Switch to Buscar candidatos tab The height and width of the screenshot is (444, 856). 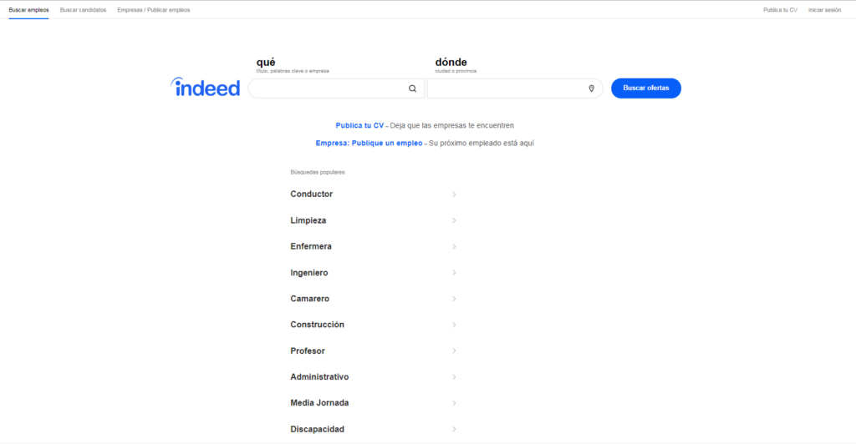point(83,10)
